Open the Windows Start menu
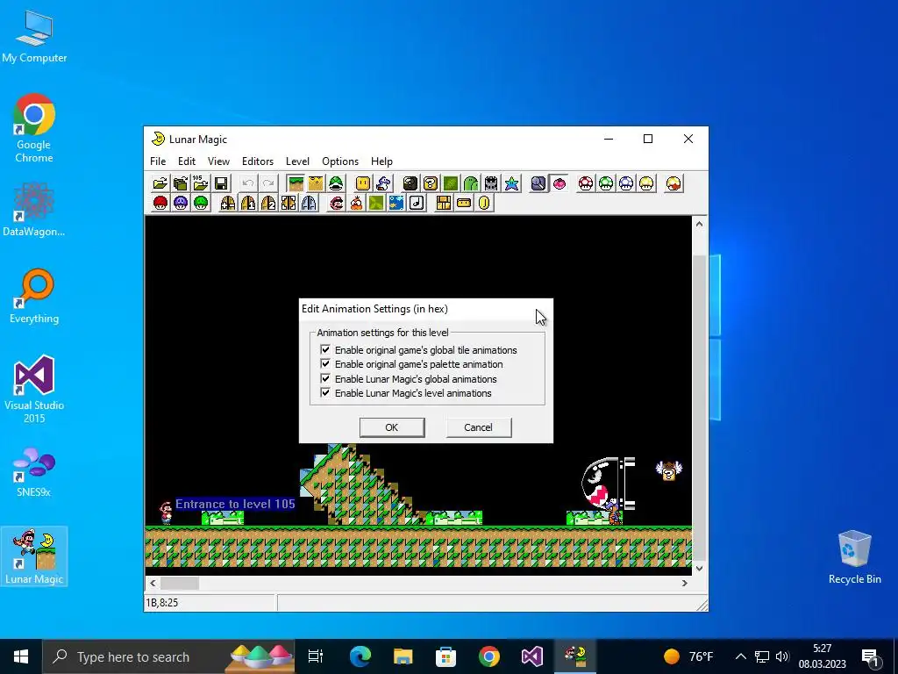Image resolution: width=898 pixels, height=674 pixels. coord(21,656)
